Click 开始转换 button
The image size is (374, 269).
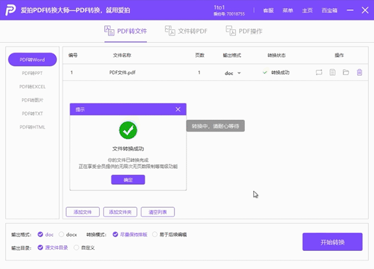tap(332, 242)
